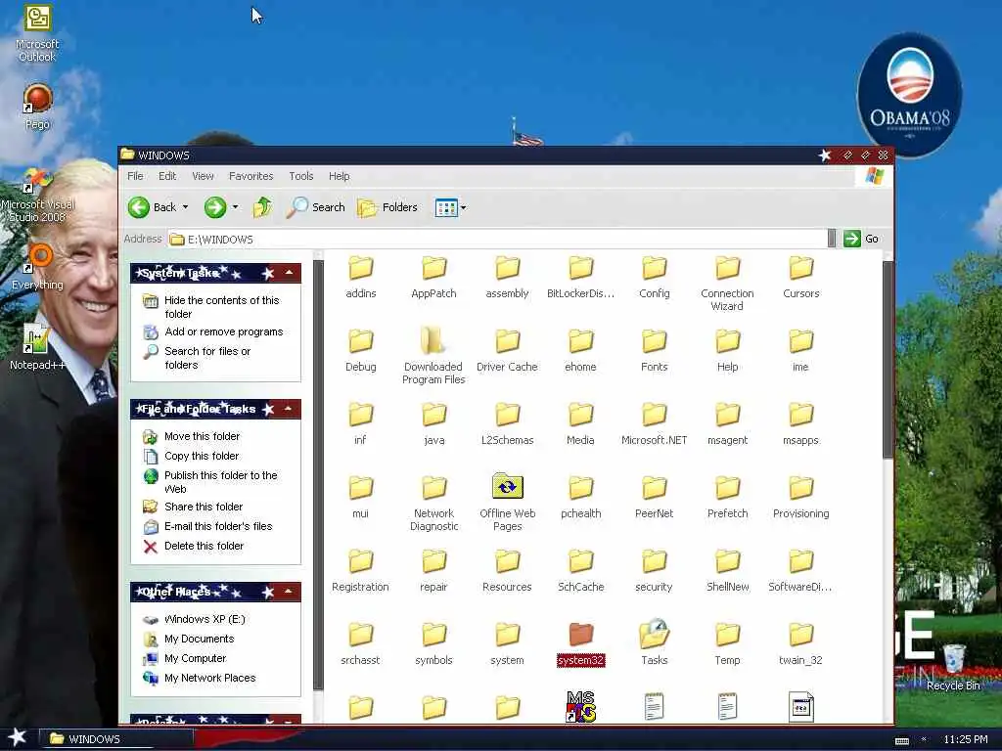Open the Help menu
Image resolution: width=1002 pixels, height=751 pixels.
340,176
